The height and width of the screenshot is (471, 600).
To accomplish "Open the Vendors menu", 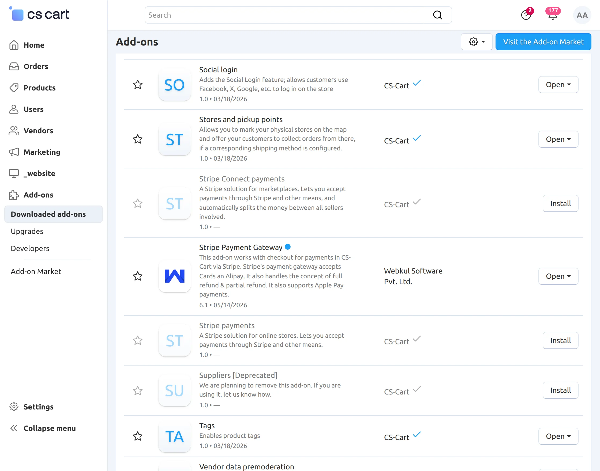I will (38, 131).
